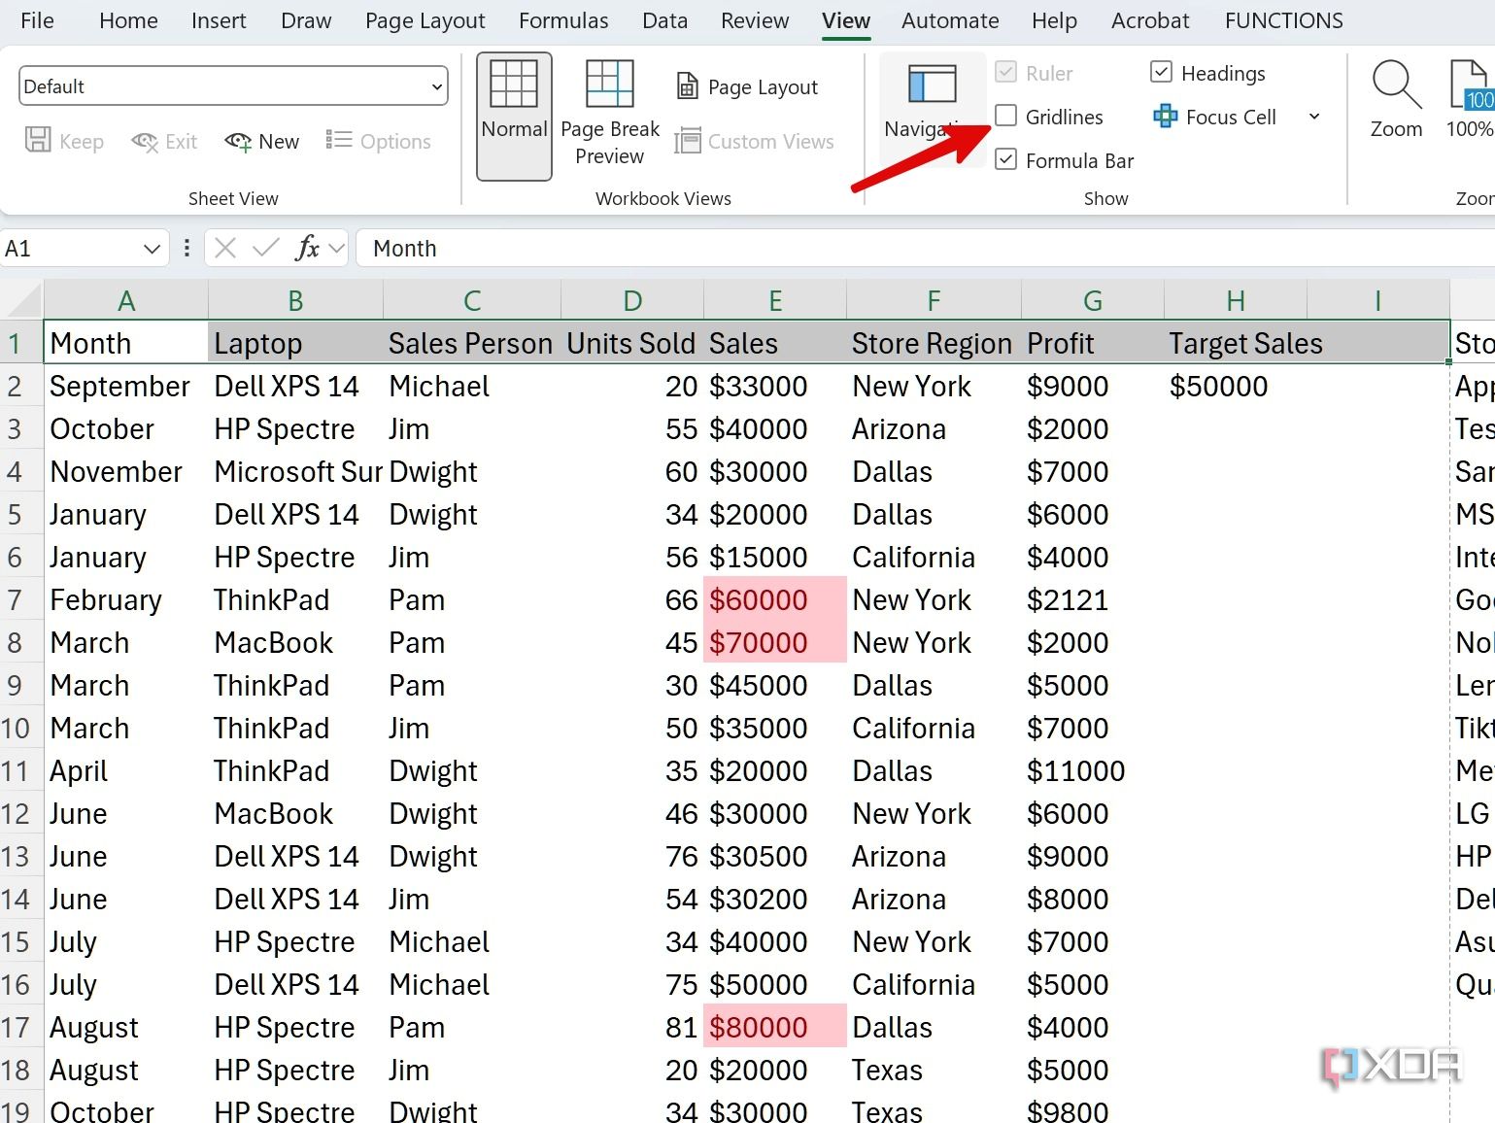The width and height of the screenshot is (1495, 1123).
Task: Switch to Page Break Preview view
Action: (609, 107)
